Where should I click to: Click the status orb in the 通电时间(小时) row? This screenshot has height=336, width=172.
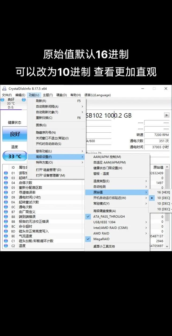(x=6, y=197)
